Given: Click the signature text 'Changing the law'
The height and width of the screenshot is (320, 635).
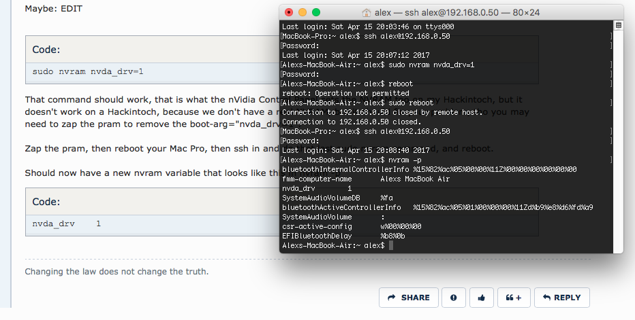Looking at the screenshot, I should 117,272.
